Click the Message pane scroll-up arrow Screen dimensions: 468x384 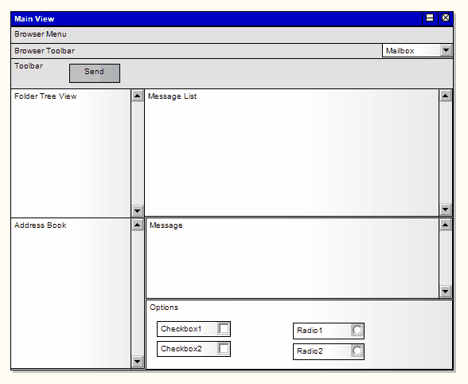click(x=446, y=225)
